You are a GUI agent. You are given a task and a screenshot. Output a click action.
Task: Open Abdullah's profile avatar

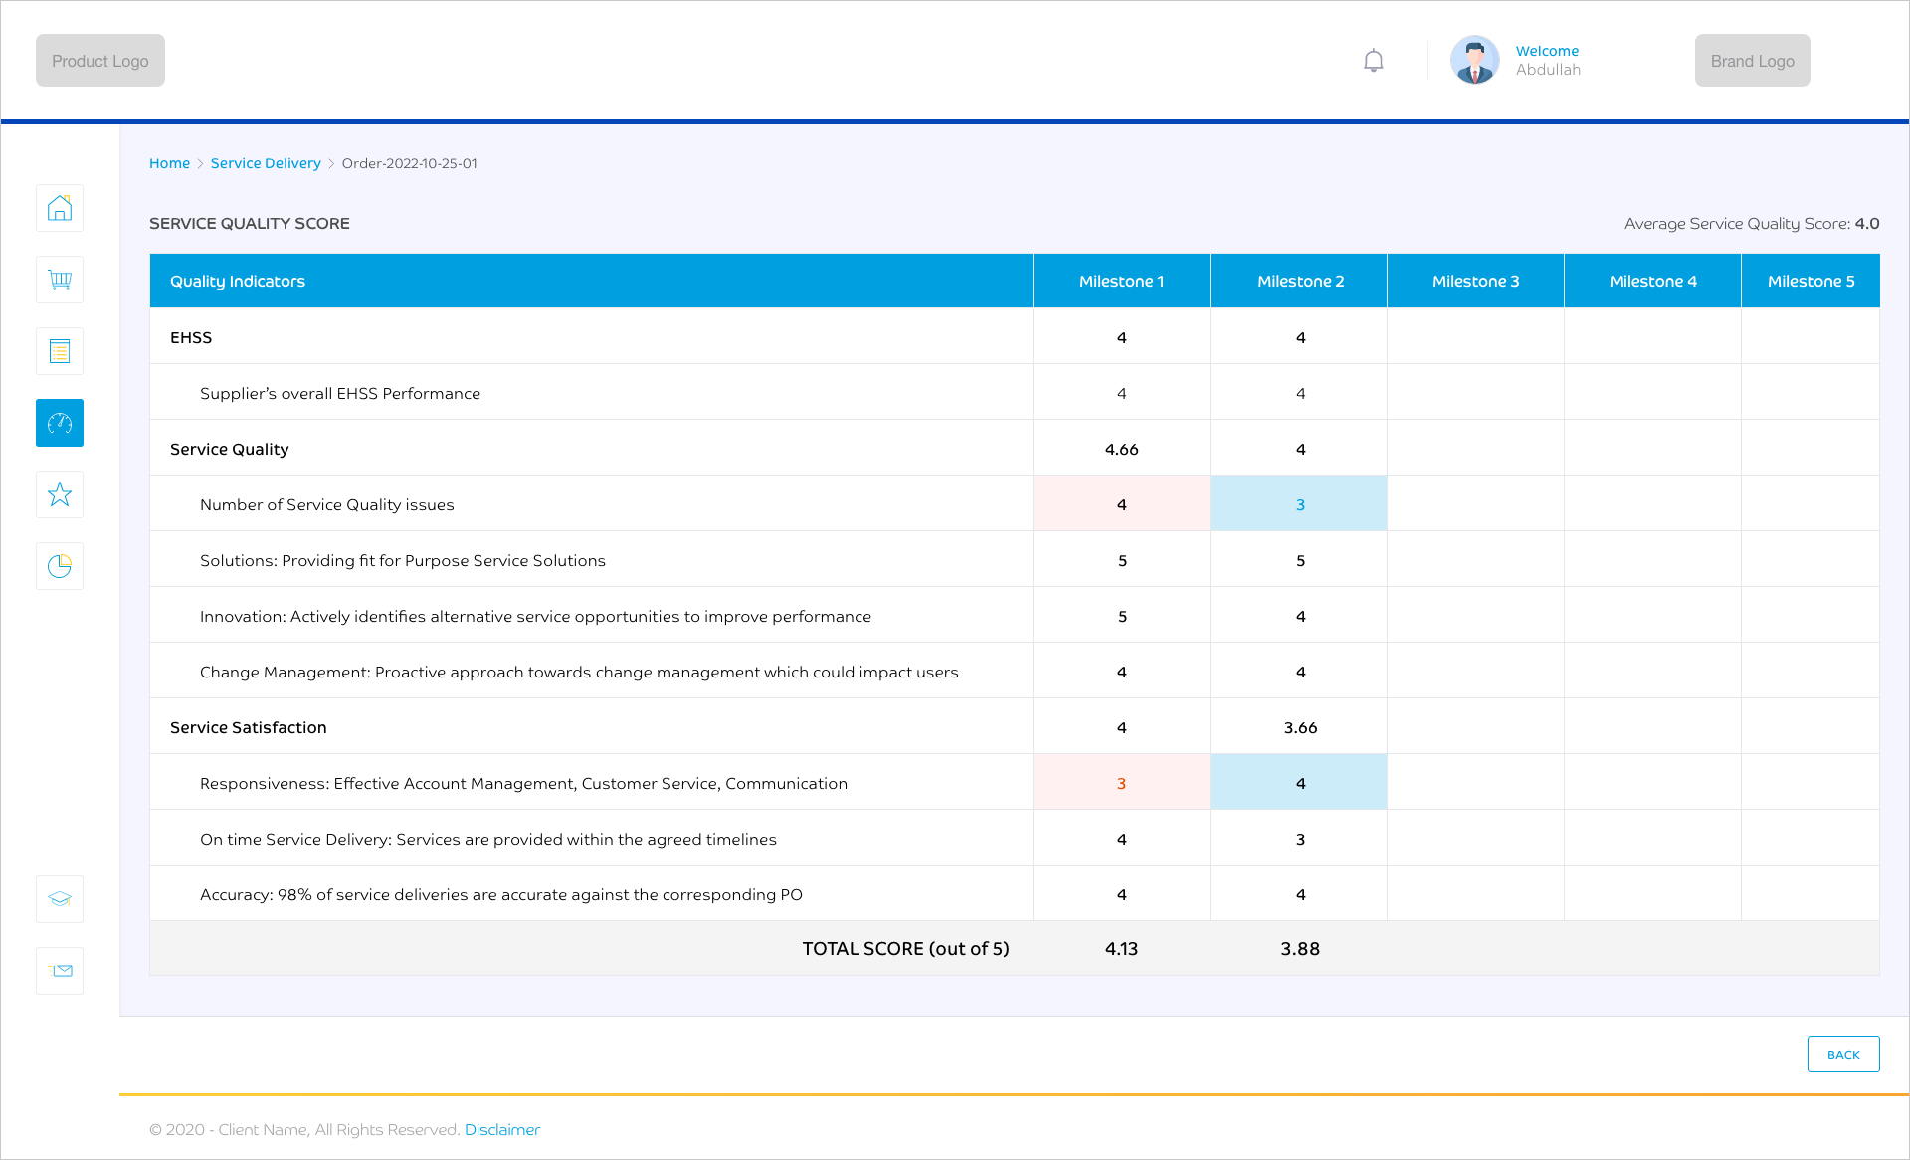[x=1474, y=61]
